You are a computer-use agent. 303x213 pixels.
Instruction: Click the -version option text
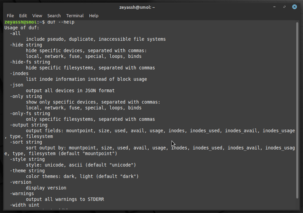click(x=21, y=182)
